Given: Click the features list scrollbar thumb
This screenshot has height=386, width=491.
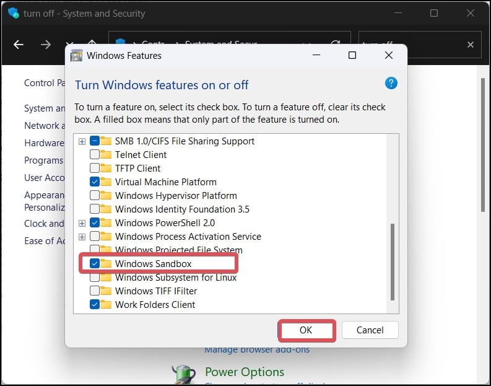Looking at the screenshot, I should (x=393, y=262).
